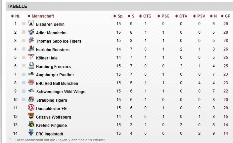This screenshot has width=233, height=143.
Task: Sort table by the № rank column
Action: (17, 16)
